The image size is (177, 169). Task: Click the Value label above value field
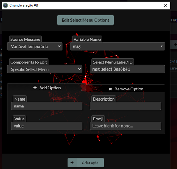pyautogui.click(x=19, y=119)
